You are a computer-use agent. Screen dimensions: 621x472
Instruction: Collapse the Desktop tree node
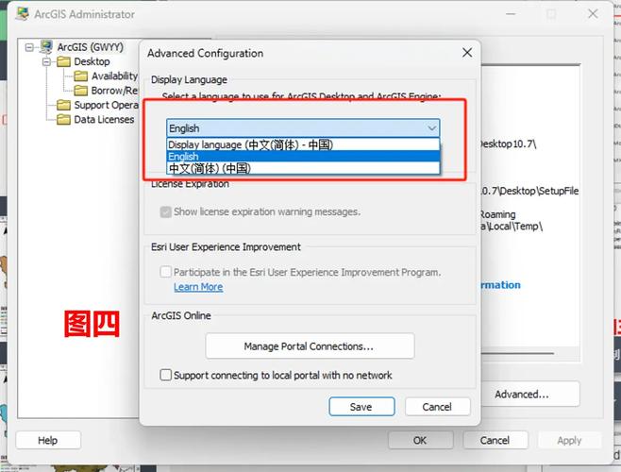(x=47, y=61)
